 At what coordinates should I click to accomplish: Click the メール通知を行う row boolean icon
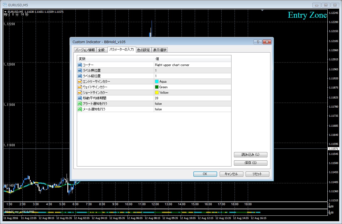[x=80, y=109]
